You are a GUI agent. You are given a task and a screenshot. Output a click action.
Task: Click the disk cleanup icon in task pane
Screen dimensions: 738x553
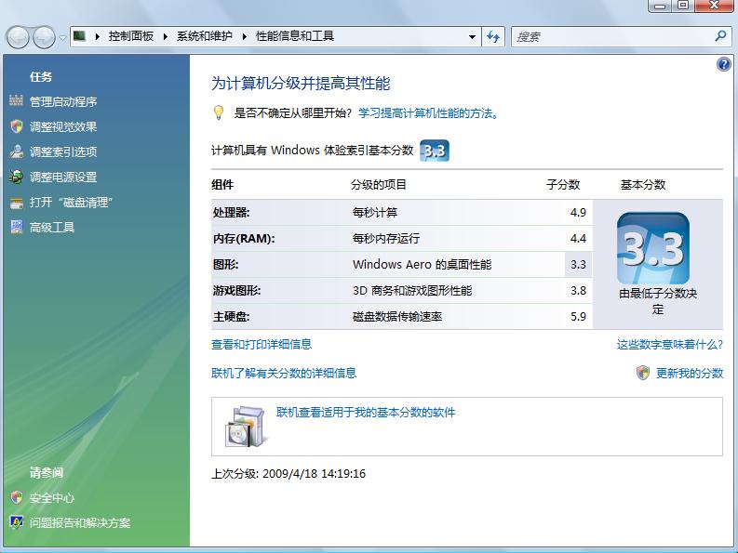[17, 203]
